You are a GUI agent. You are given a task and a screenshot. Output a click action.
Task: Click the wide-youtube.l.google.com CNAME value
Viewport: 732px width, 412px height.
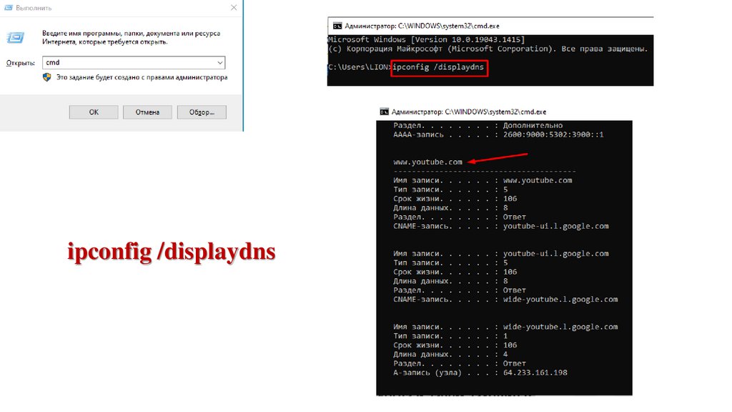tap(560, 300)
